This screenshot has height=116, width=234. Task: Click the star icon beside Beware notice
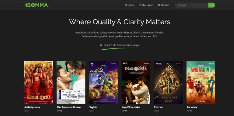(x=101, y=45)
